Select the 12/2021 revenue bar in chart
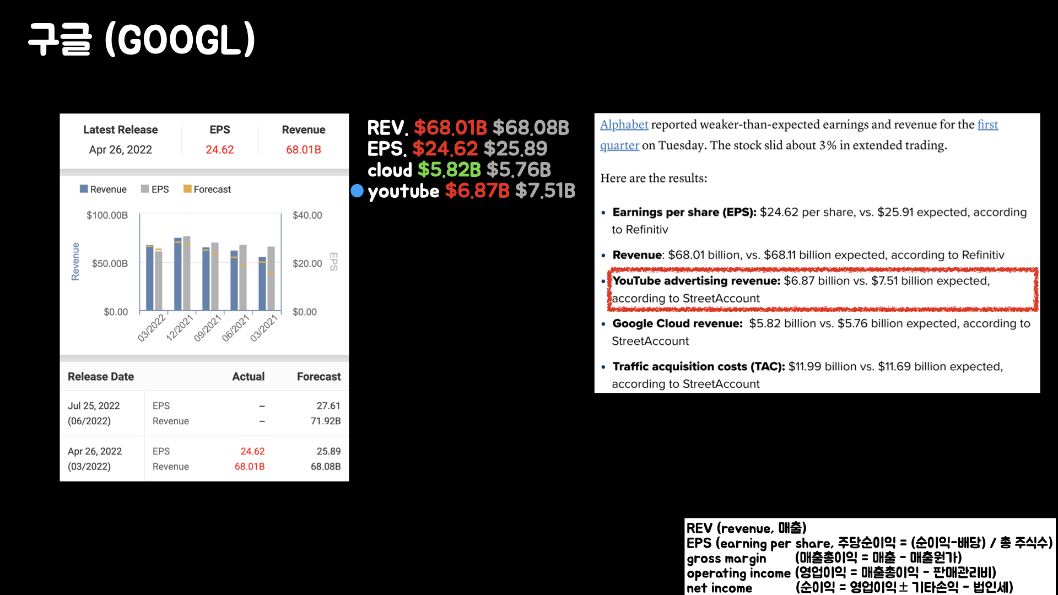This screenshot has height=595, width=1058. click(177, 274)
